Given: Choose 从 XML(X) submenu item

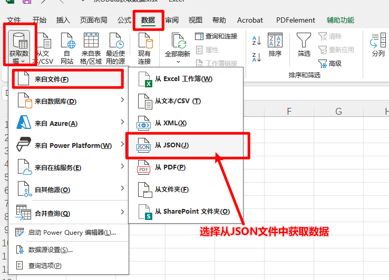Looking at the screenshot, I should [x=186, y=123].
